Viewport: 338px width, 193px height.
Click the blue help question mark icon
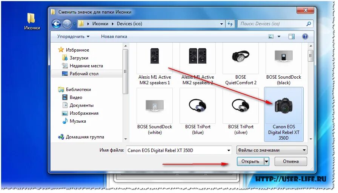click(x=305, y=36)
